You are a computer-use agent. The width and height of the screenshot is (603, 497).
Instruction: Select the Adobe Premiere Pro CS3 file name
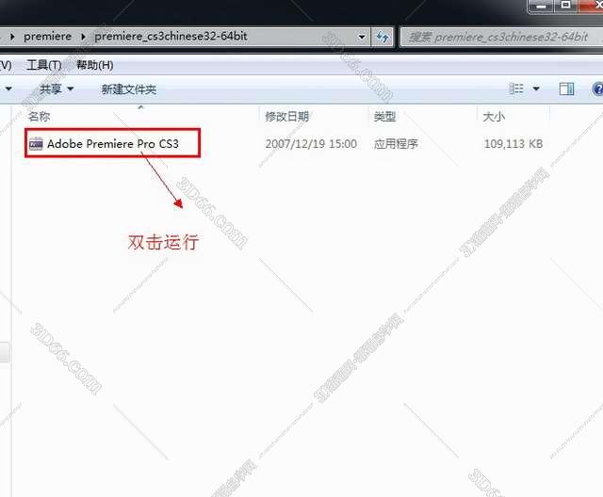112,144
